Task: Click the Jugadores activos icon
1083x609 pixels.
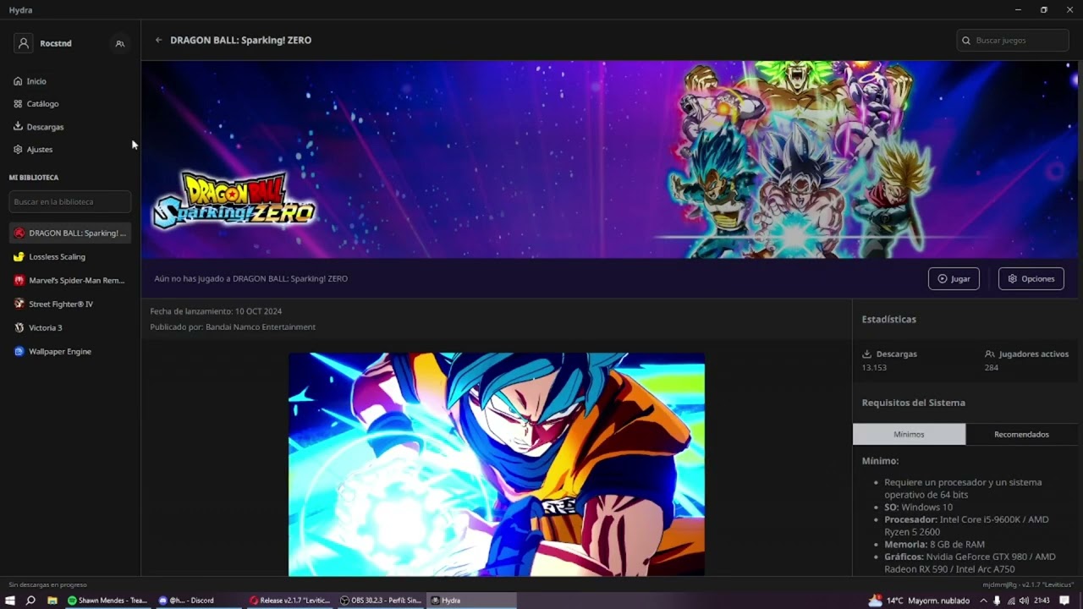Action: click(990, 354)
